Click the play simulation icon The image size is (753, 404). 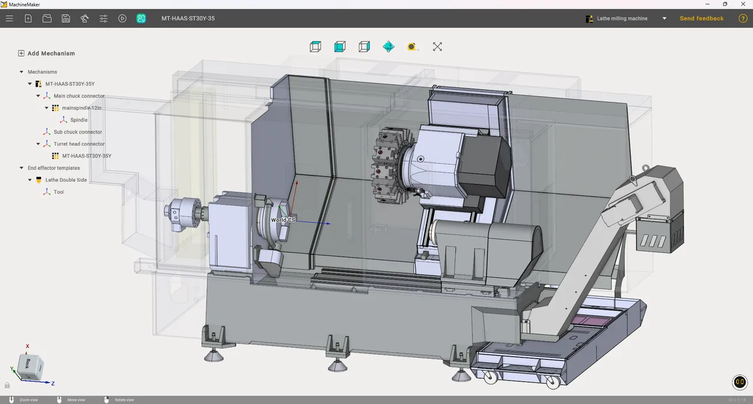pyautogui.click(x=122, y=18)
